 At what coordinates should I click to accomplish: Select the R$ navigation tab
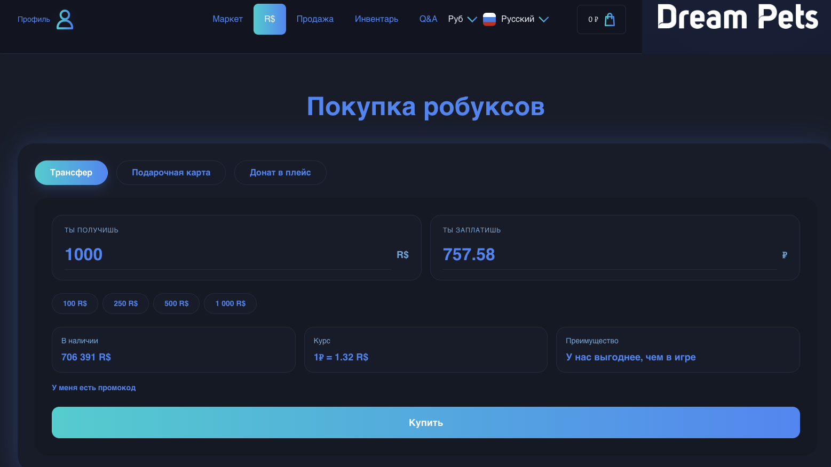pyautogui.click(x=270, y=19)
